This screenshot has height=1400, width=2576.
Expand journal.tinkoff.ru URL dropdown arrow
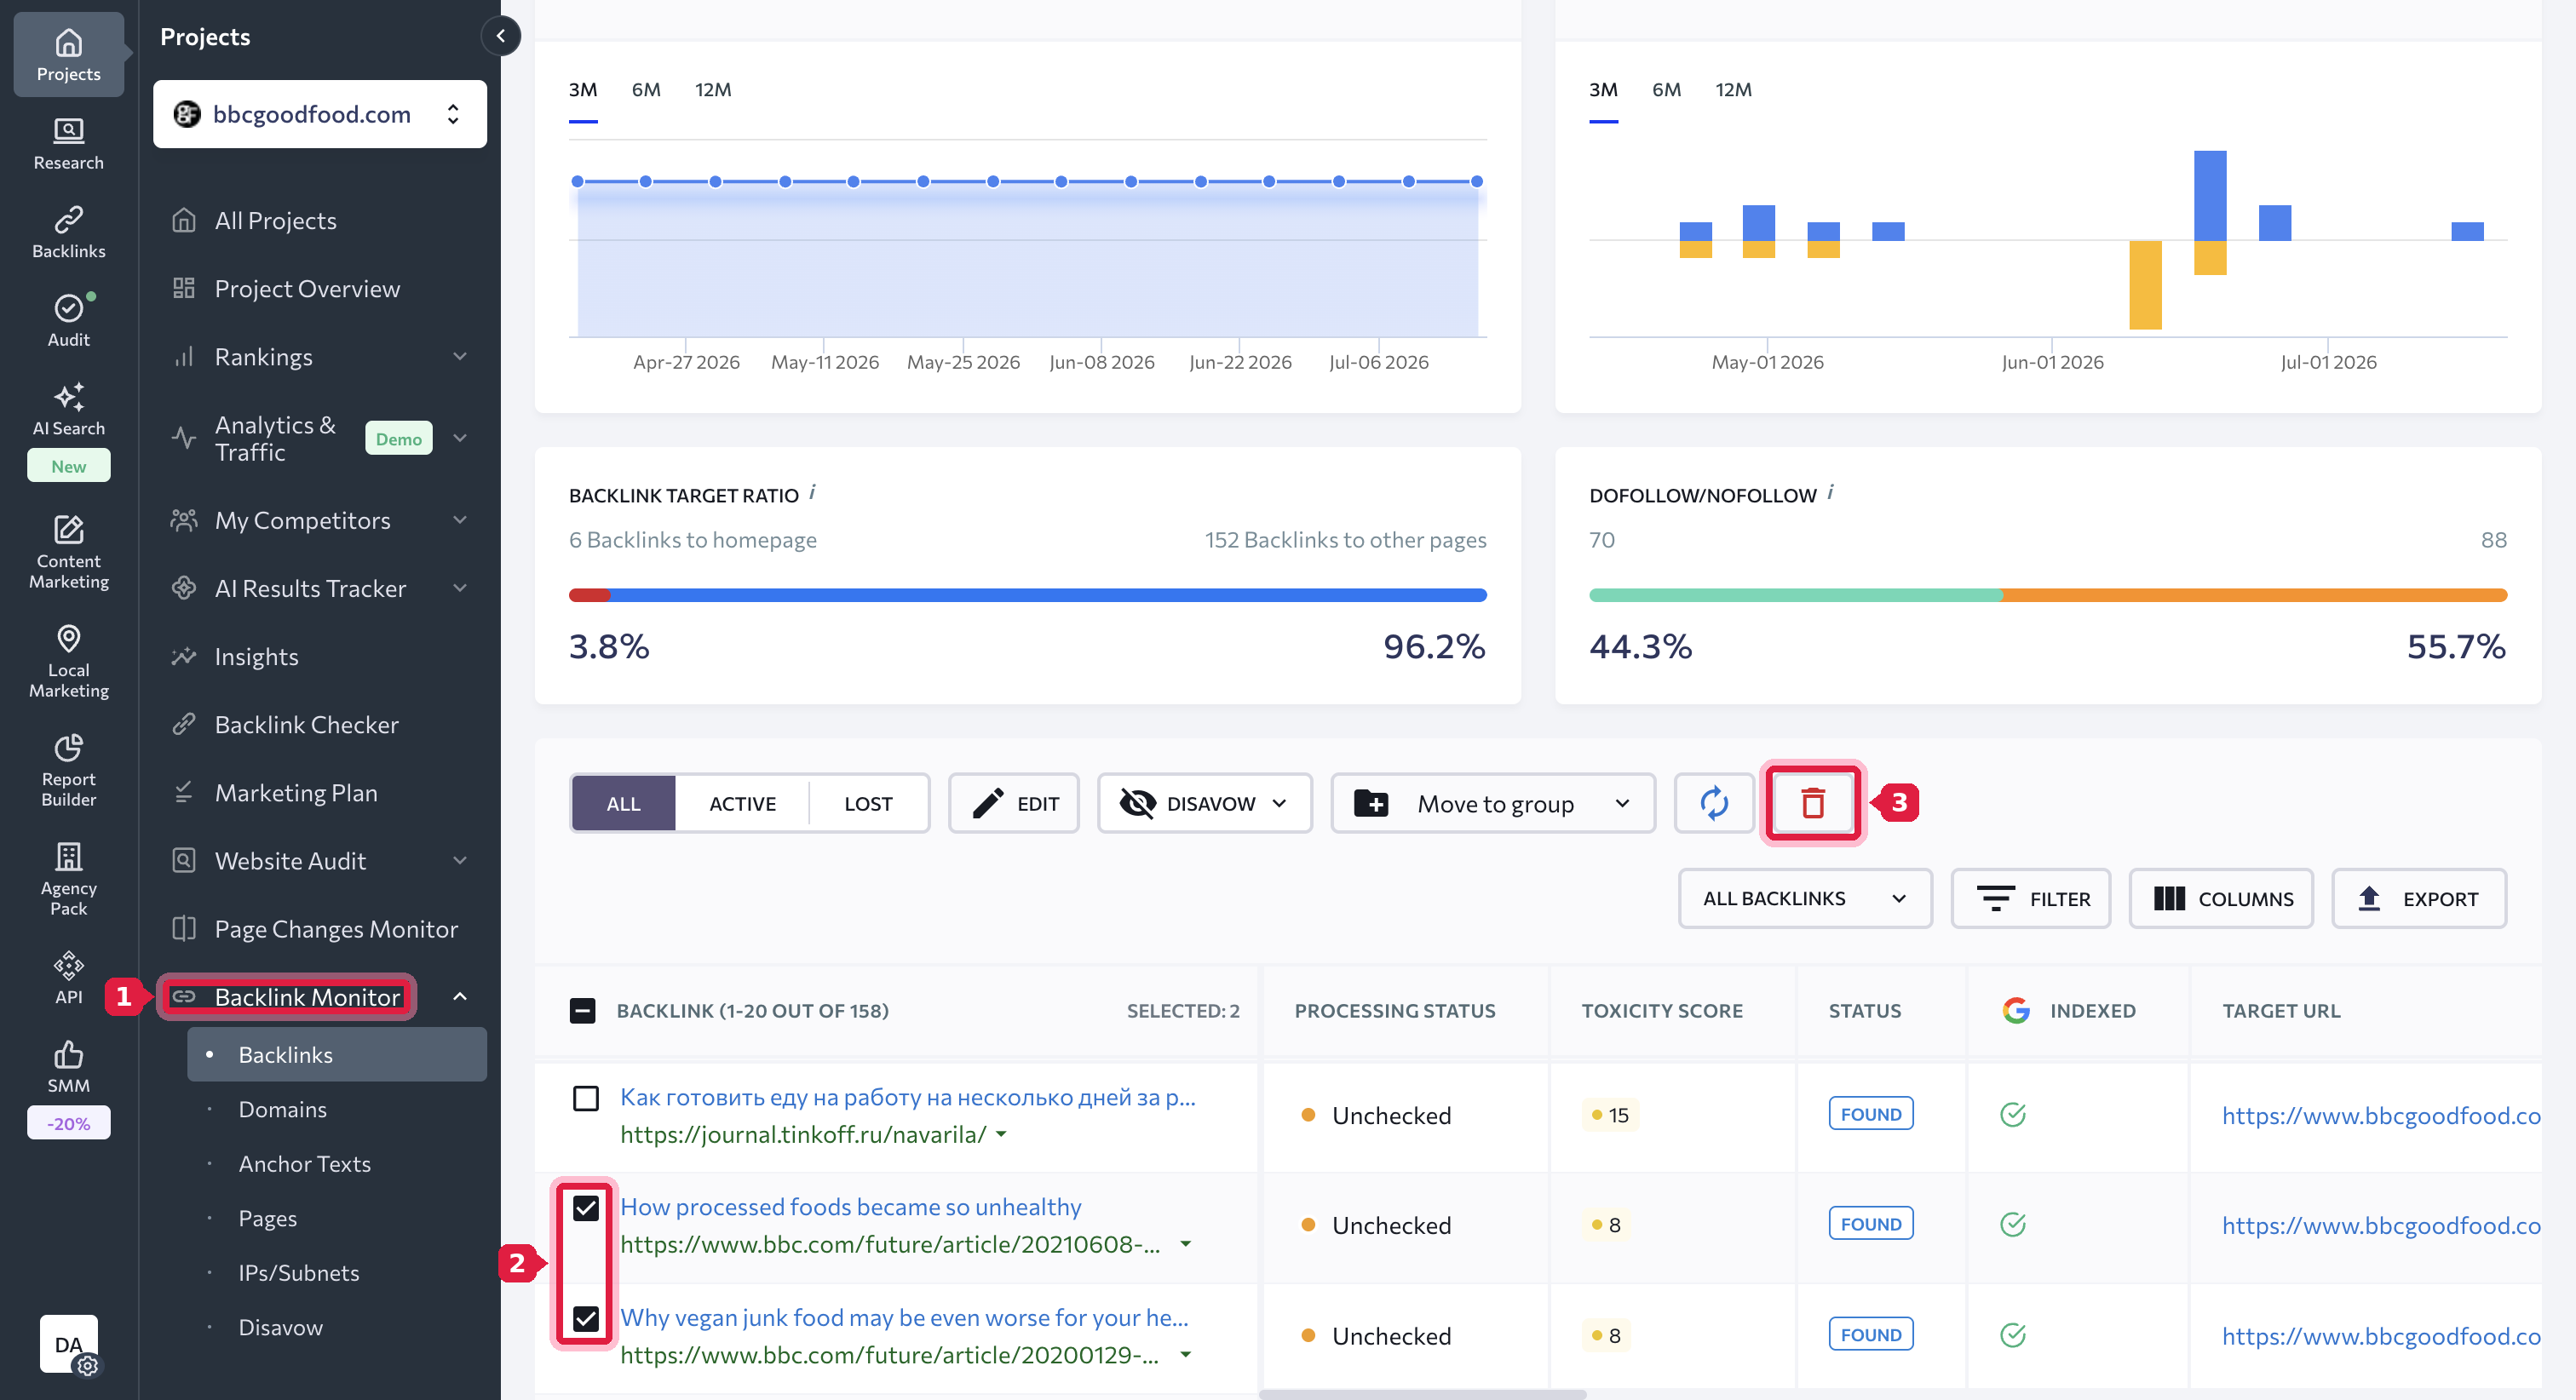click(x=1001, y=1134)
